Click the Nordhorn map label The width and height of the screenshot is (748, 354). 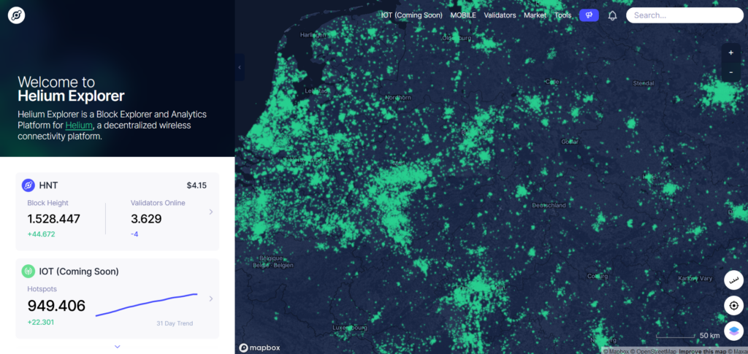pyautogui.click(x=397, y=97)
